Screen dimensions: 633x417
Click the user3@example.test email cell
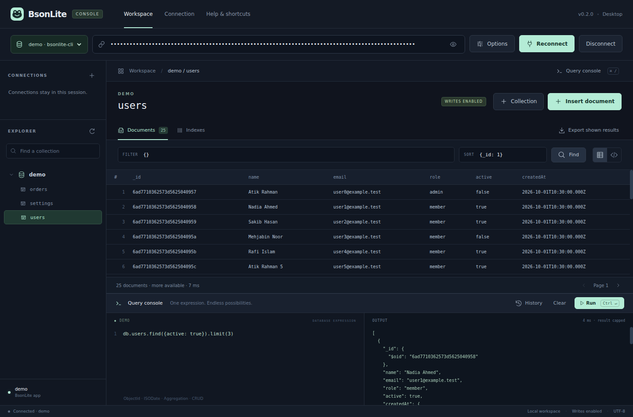pyautogui.click(x=357, y=237)
